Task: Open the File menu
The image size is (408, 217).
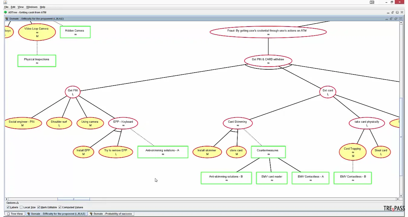Action: (6, 7)
